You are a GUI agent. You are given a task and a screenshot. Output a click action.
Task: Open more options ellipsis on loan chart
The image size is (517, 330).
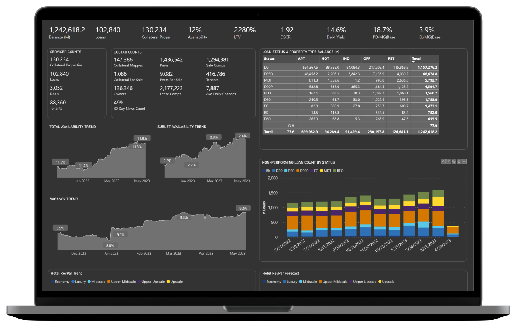(x=465, y=161)
